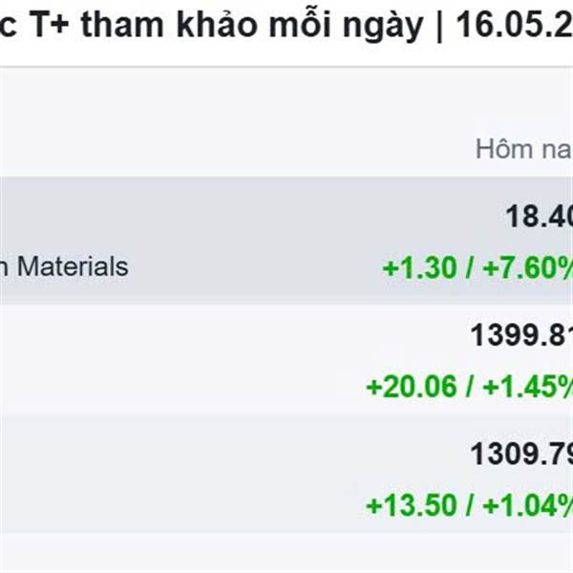Click the 18.40 price value
This screenshot has width=573, height=573.
(539, 217)
